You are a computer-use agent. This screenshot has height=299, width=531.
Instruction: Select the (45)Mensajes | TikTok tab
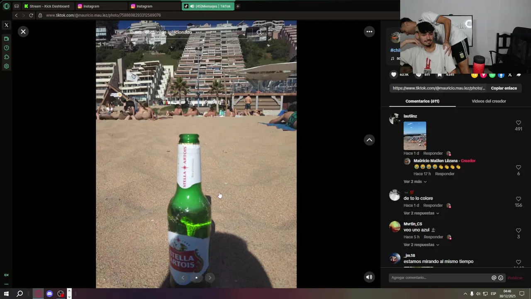208,6
